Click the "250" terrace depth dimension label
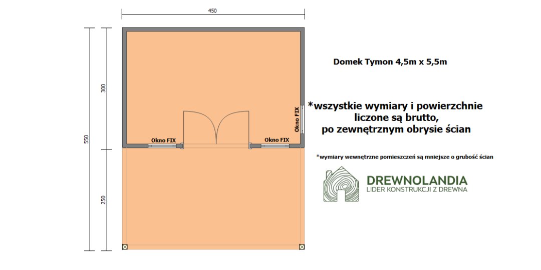Viewport: 541px width, 270px height. click(x=104, y=199)
